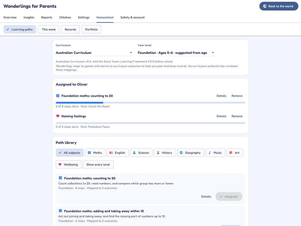The image size is (301, 226).
Task: Open Safety & account tab
Action: pos(132,17)
